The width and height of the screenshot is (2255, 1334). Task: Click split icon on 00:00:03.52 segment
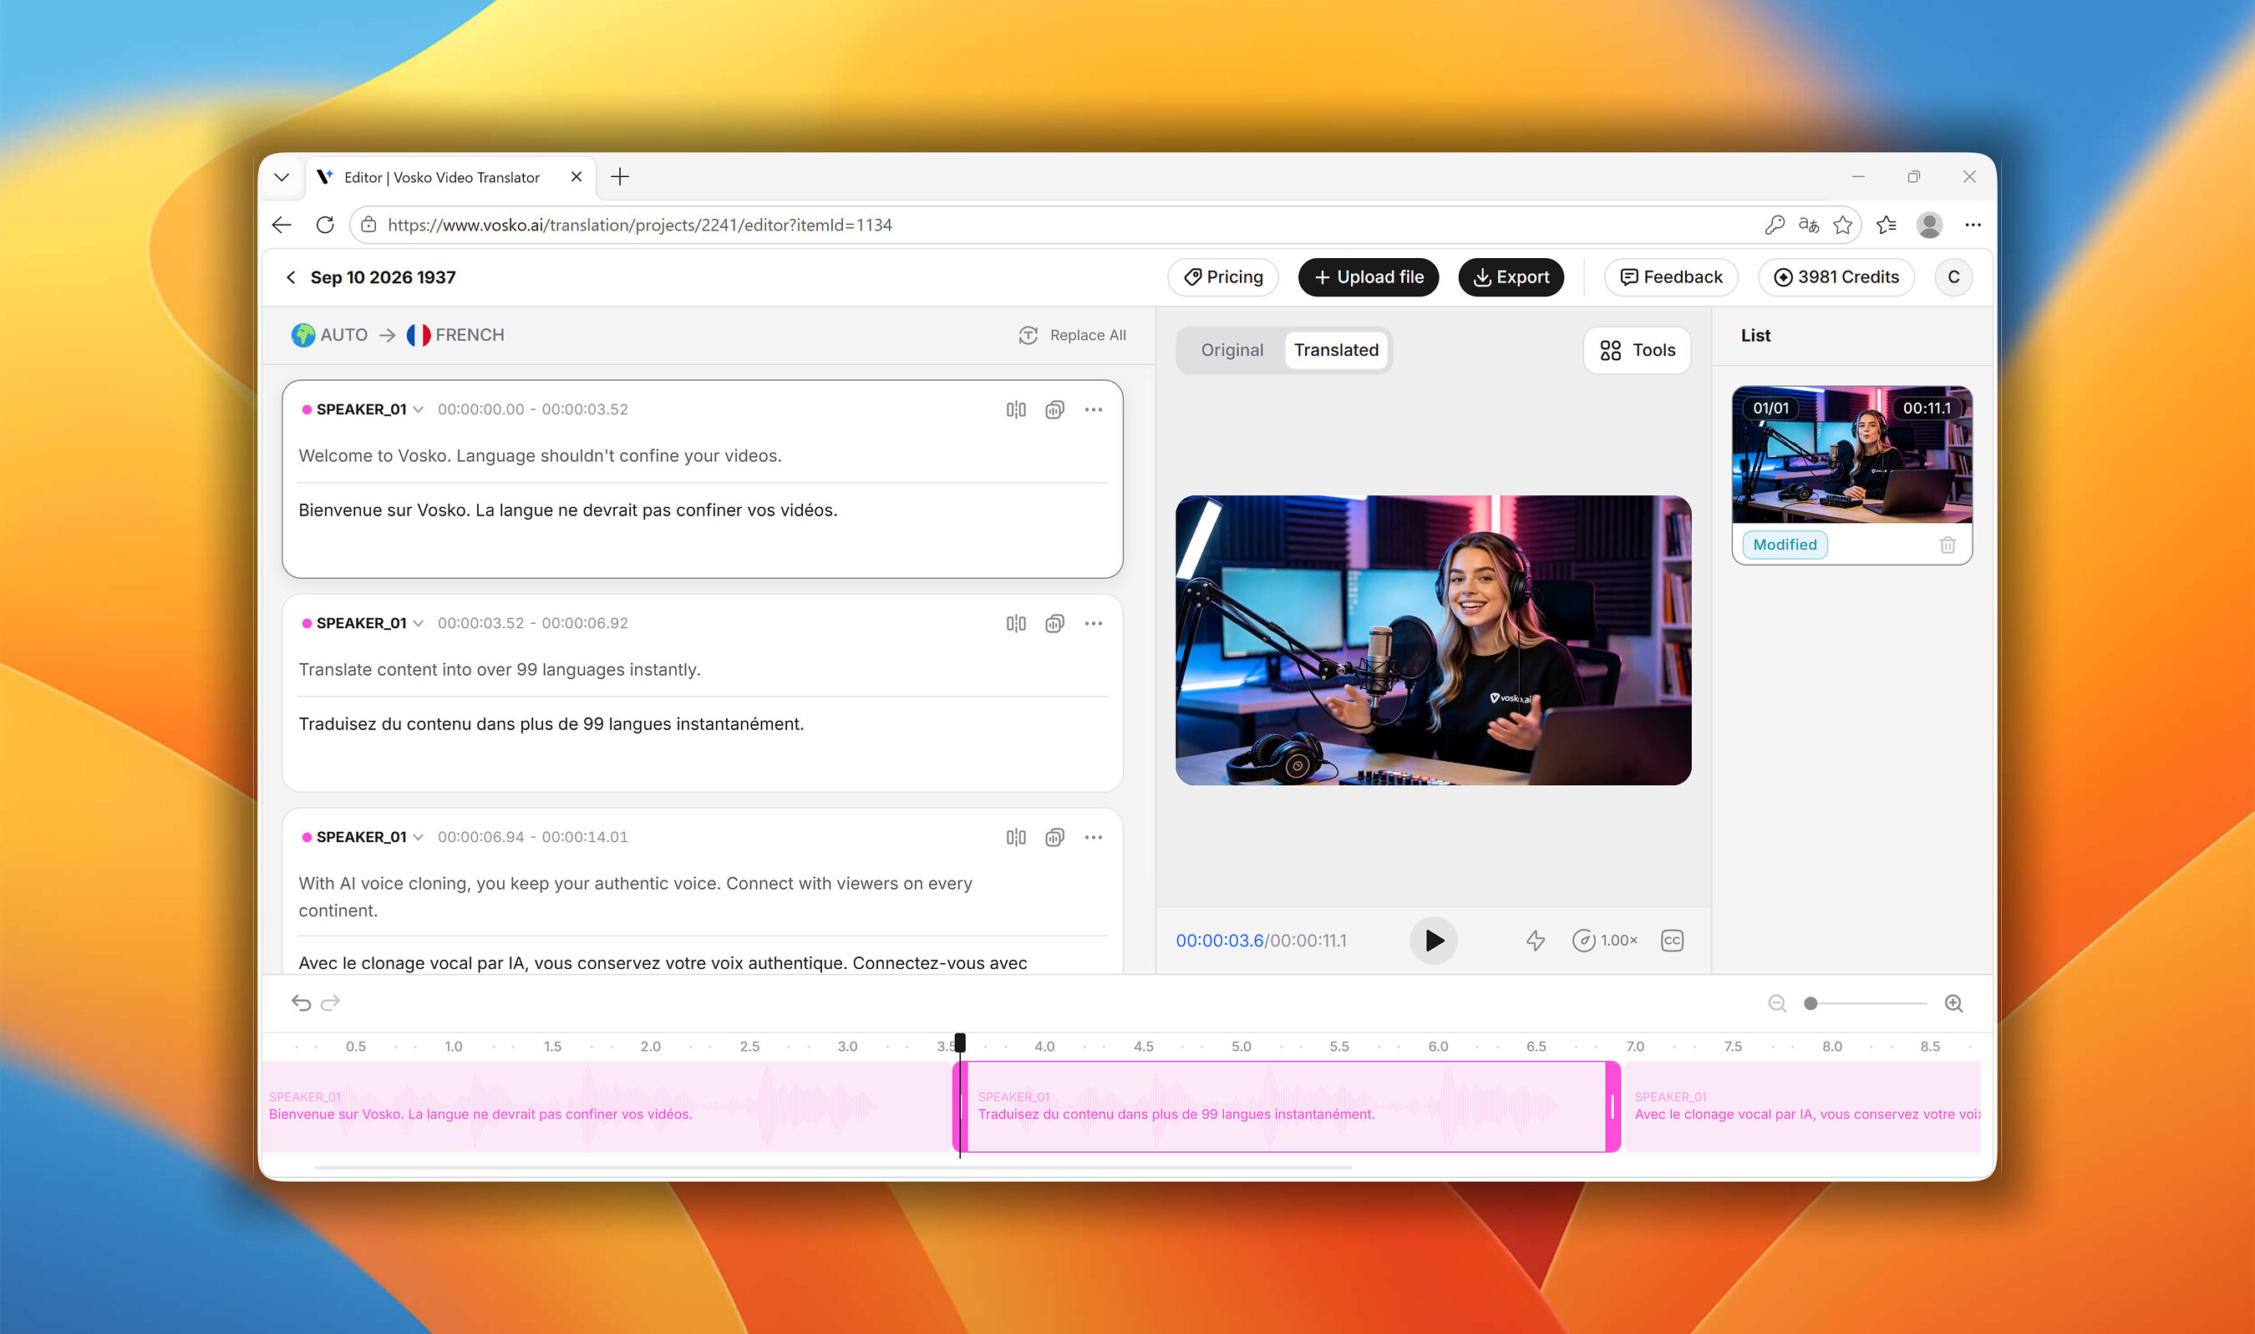(x=1016, y=624)
